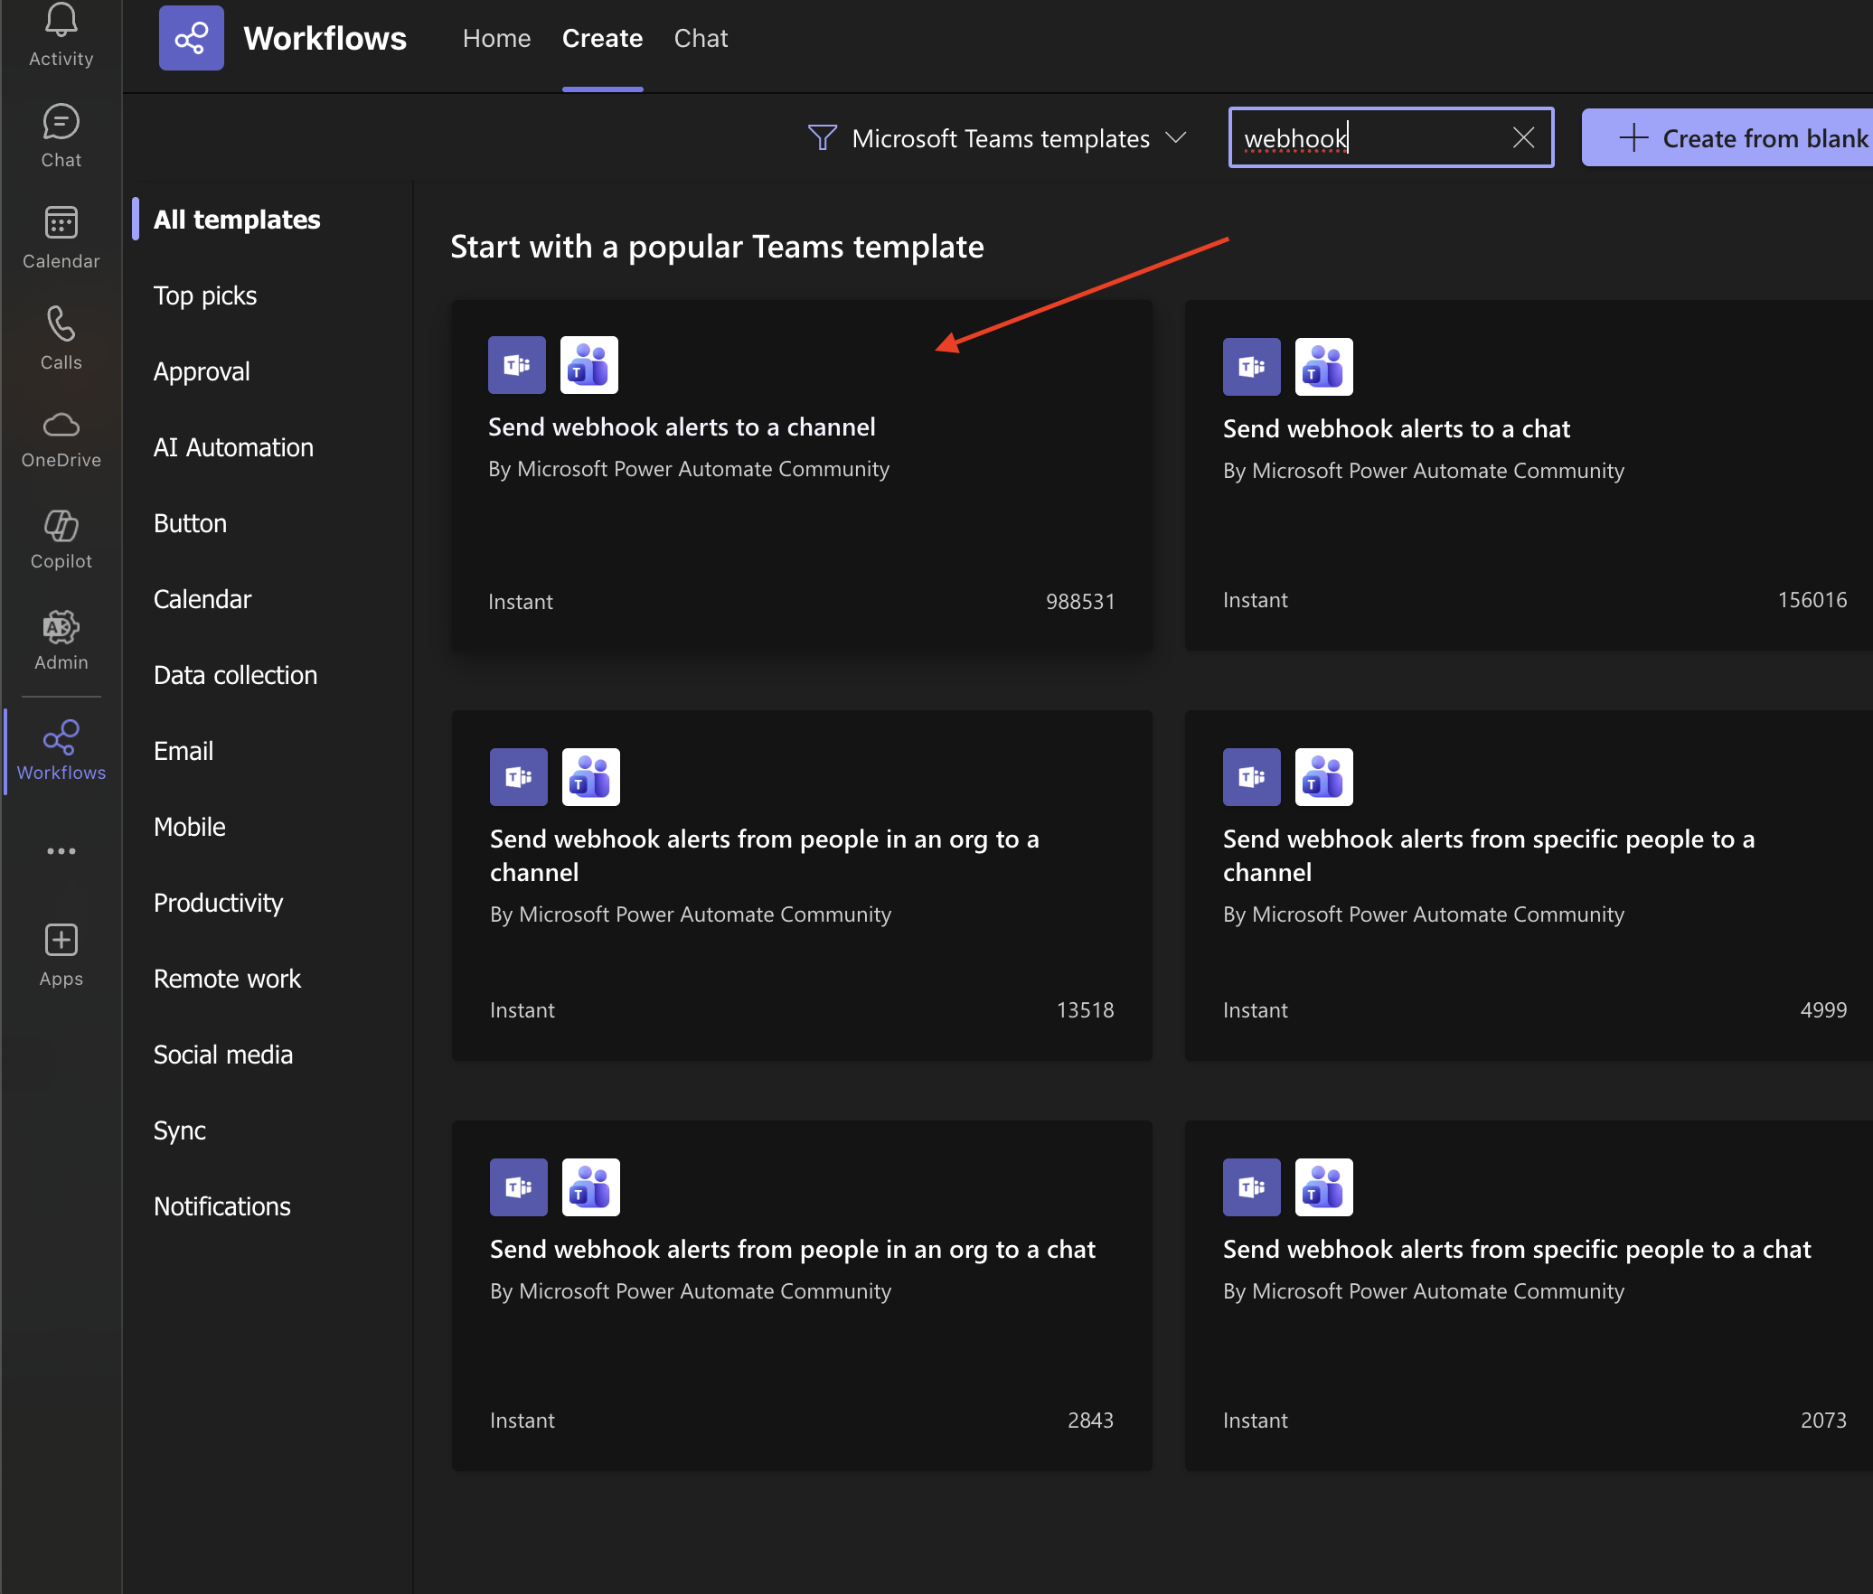Clear the webhook search text with X
The width and height of the screenshot is (1873, 1594).
(x=1523, y=138)
